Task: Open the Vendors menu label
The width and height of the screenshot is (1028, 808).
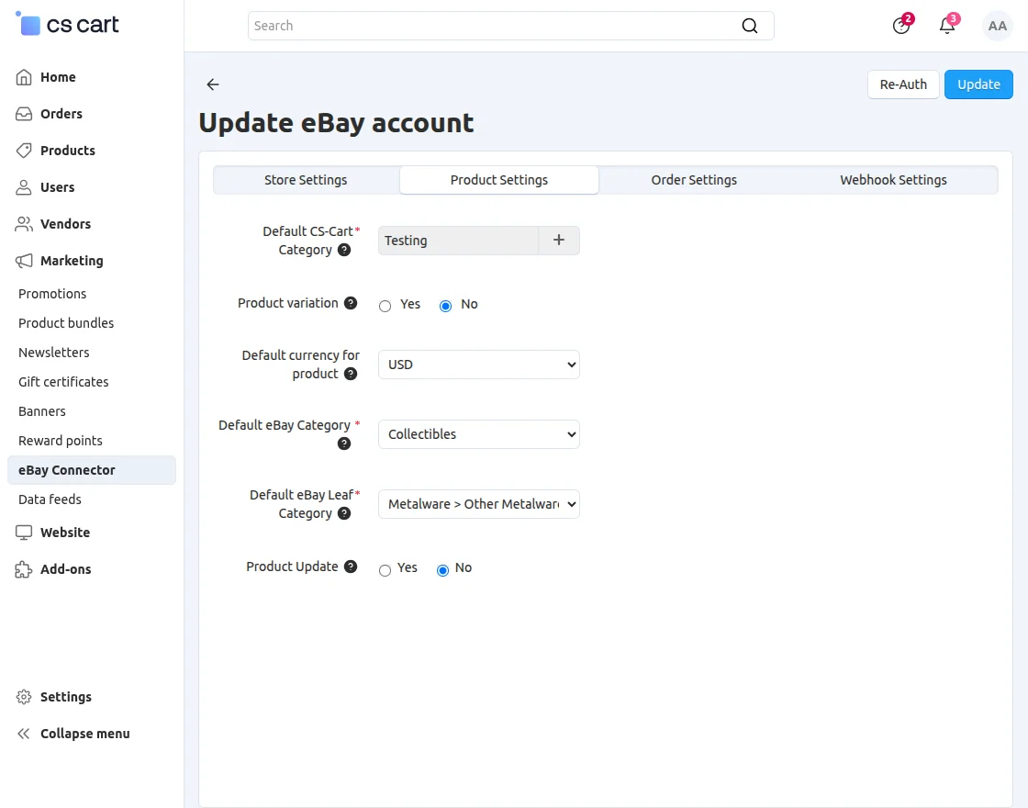Action: (x=65, y=224)
